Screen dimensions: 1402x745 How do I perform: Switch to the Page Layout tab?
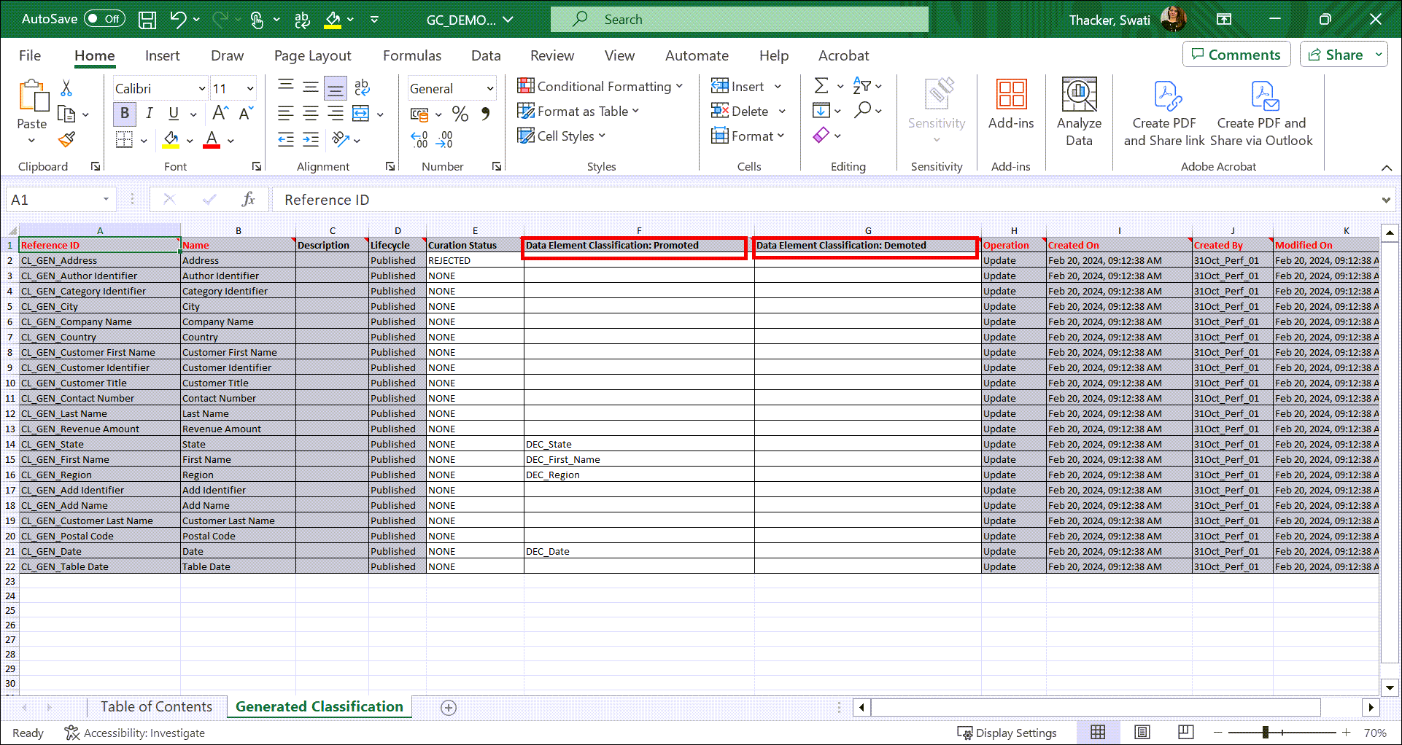[312, 55]
